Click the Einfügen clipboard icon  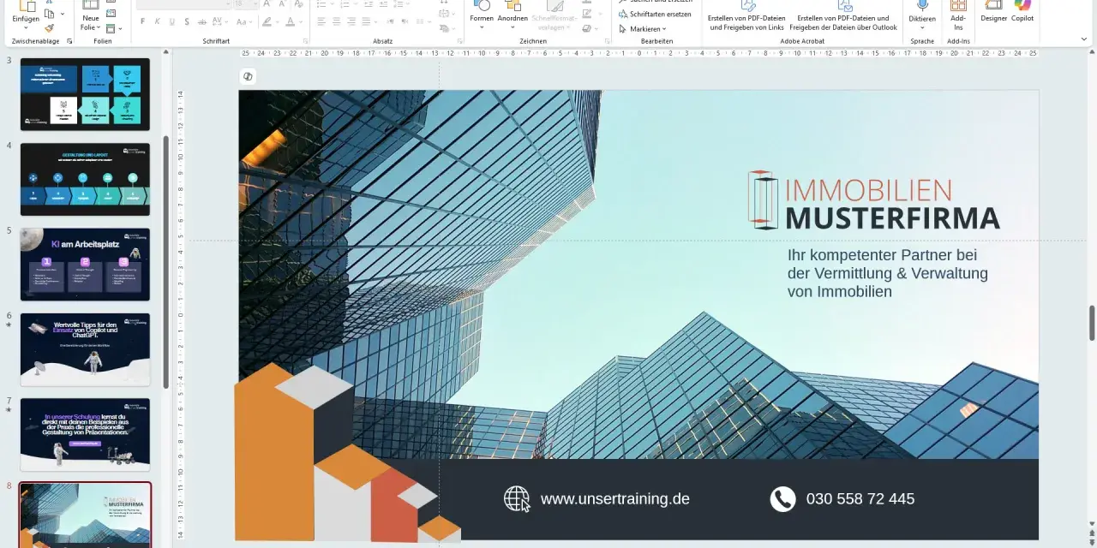[27, 5]
